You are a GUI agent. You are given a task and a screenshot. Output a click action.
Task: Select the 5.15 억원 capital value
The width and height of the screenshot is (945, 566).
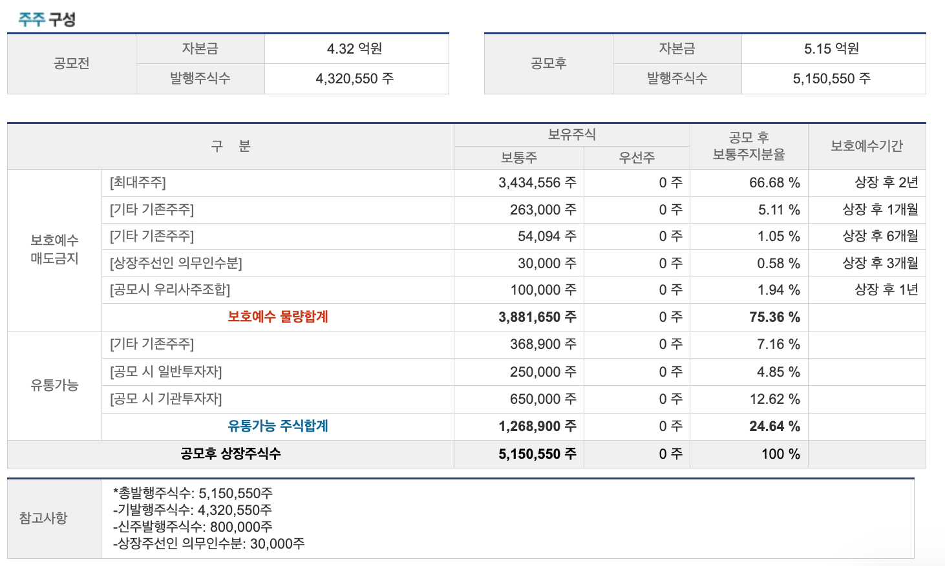point(832,48)
